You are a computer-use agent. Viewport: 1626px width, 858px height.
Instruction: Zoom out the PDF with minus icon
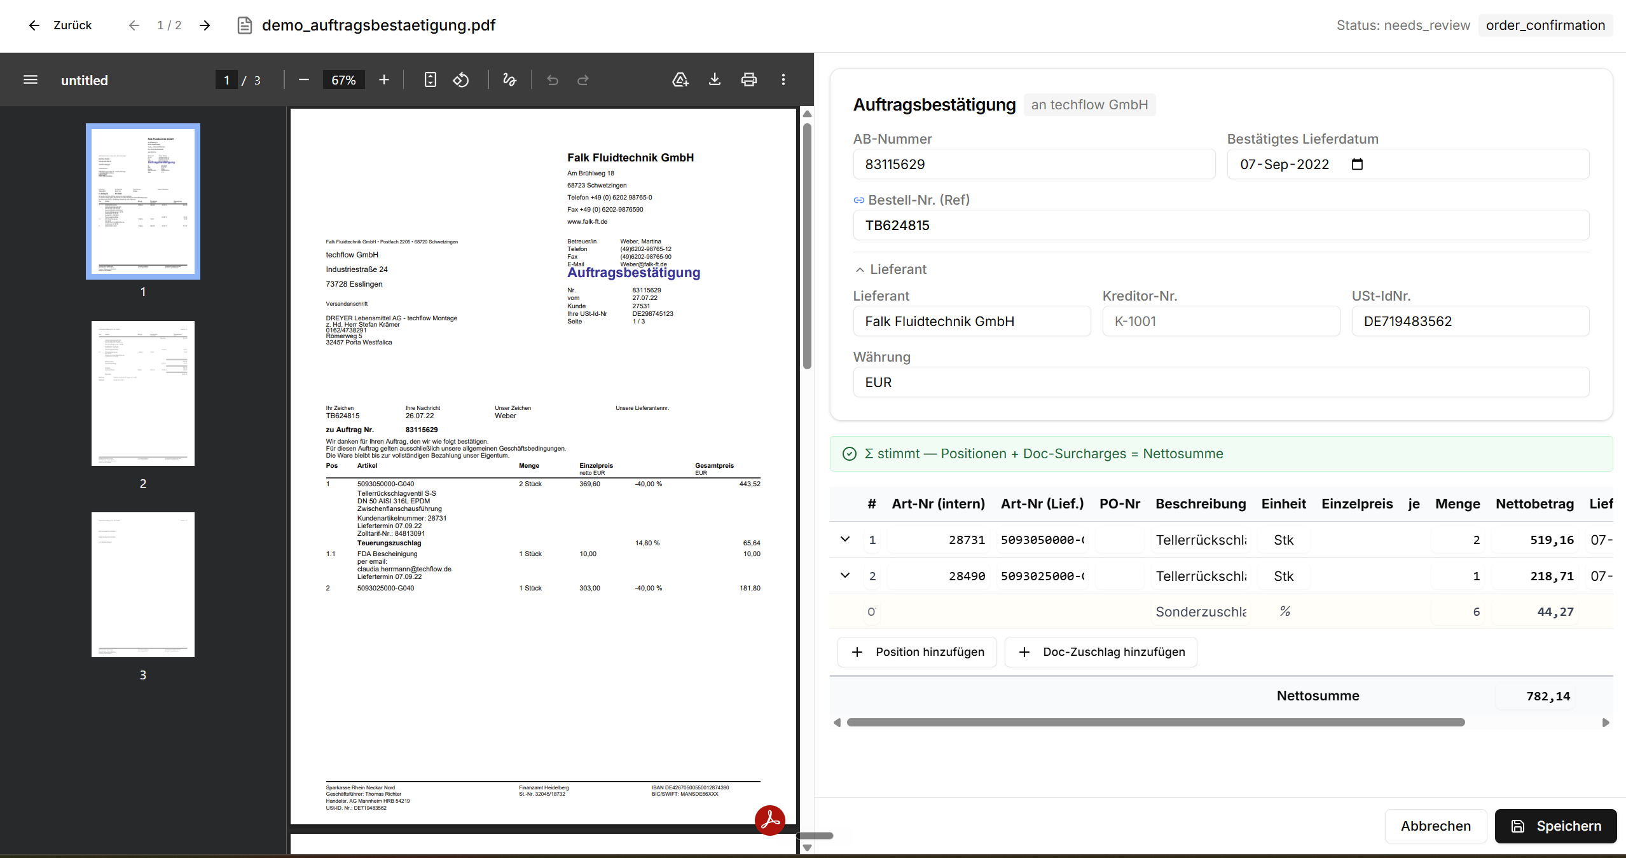pos(304,79)
